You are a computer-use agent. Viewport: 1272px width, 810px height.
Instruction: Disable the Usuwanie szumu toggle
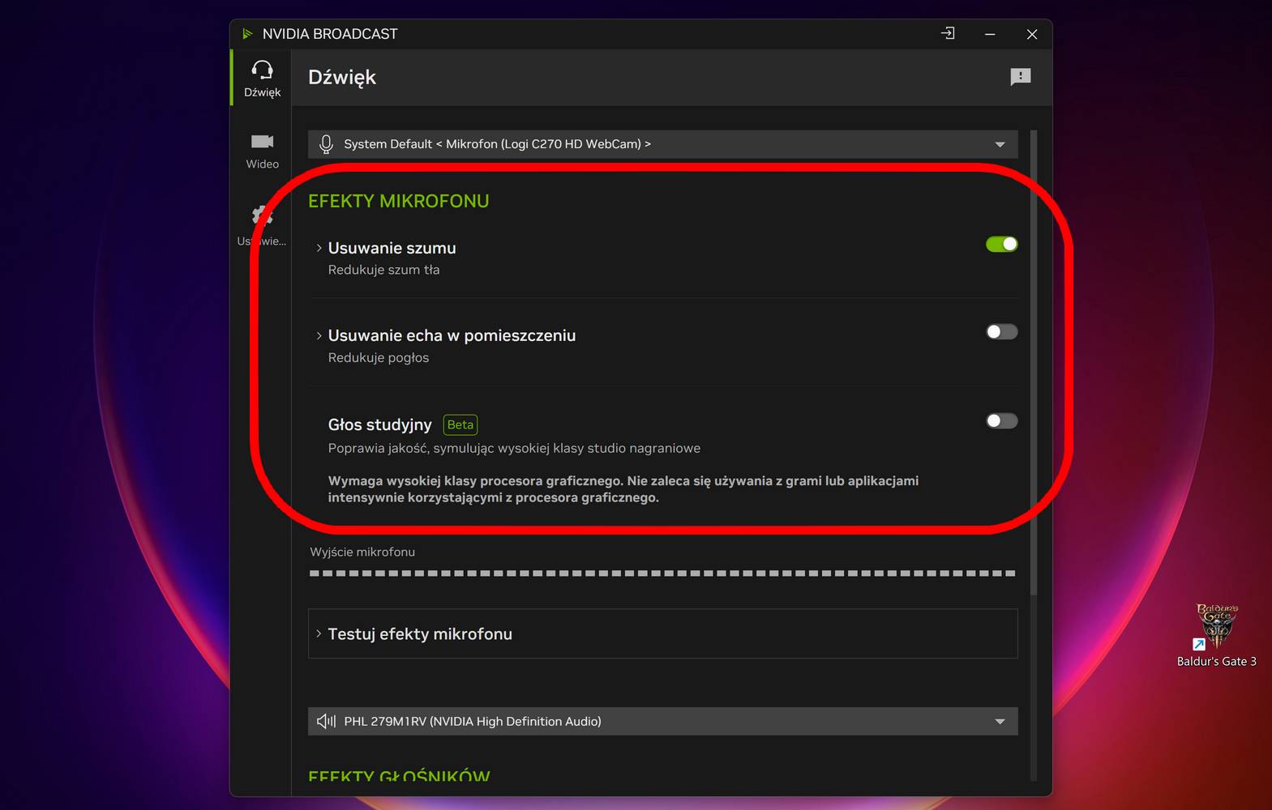pyautogui.click(x=1001, y=244)
